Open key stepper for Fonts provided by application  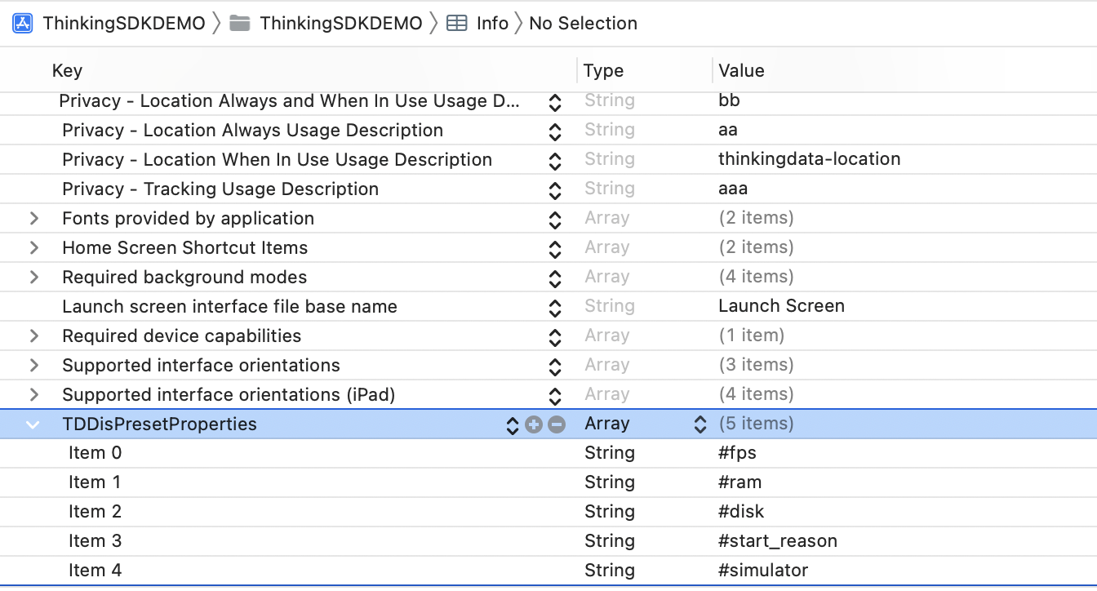click(x=555, y=220)
